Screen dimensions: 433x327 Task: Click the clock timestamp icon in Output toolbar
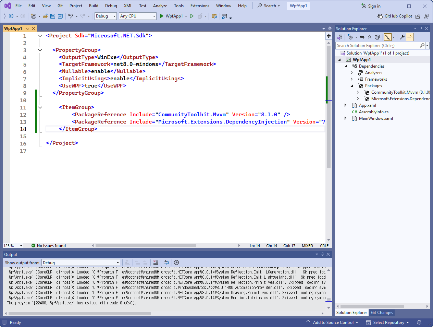(x=176, y=262)
